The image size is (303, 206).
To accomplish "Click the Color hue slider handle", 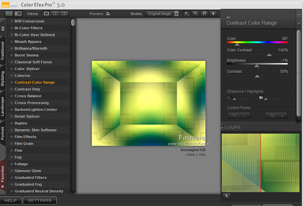I will click(x=237, y=45).
